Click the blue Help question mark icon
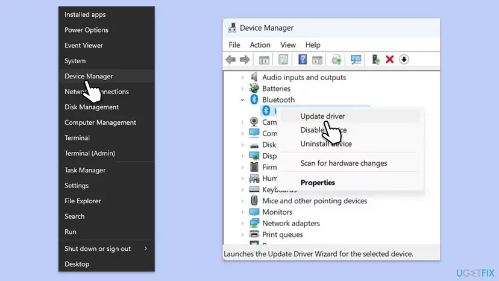The height and width of the screenshot is (281, 499). pos(303,60)
